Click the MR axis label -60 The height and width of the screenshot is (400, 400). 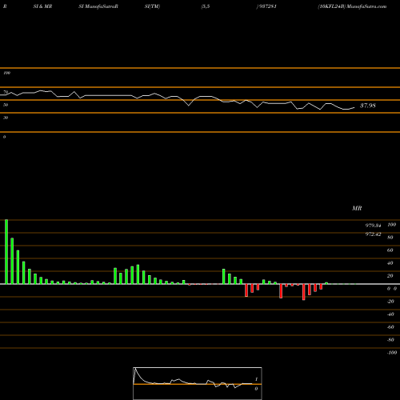pyautogui.click(x=390, y=327)
